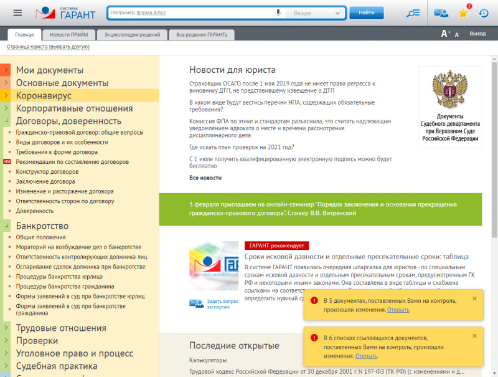Focus the search input field
Image resolution: width=498 pixels, height=377 pixels.
(190, 12)
